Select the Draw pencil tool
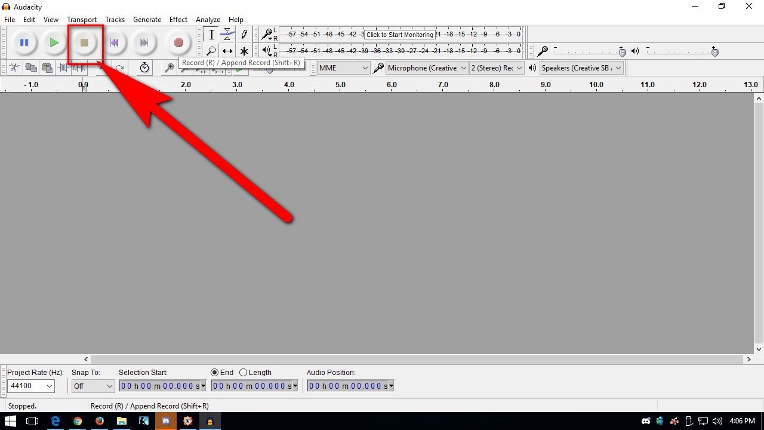The image size is (764, 430). pos(244,35)
